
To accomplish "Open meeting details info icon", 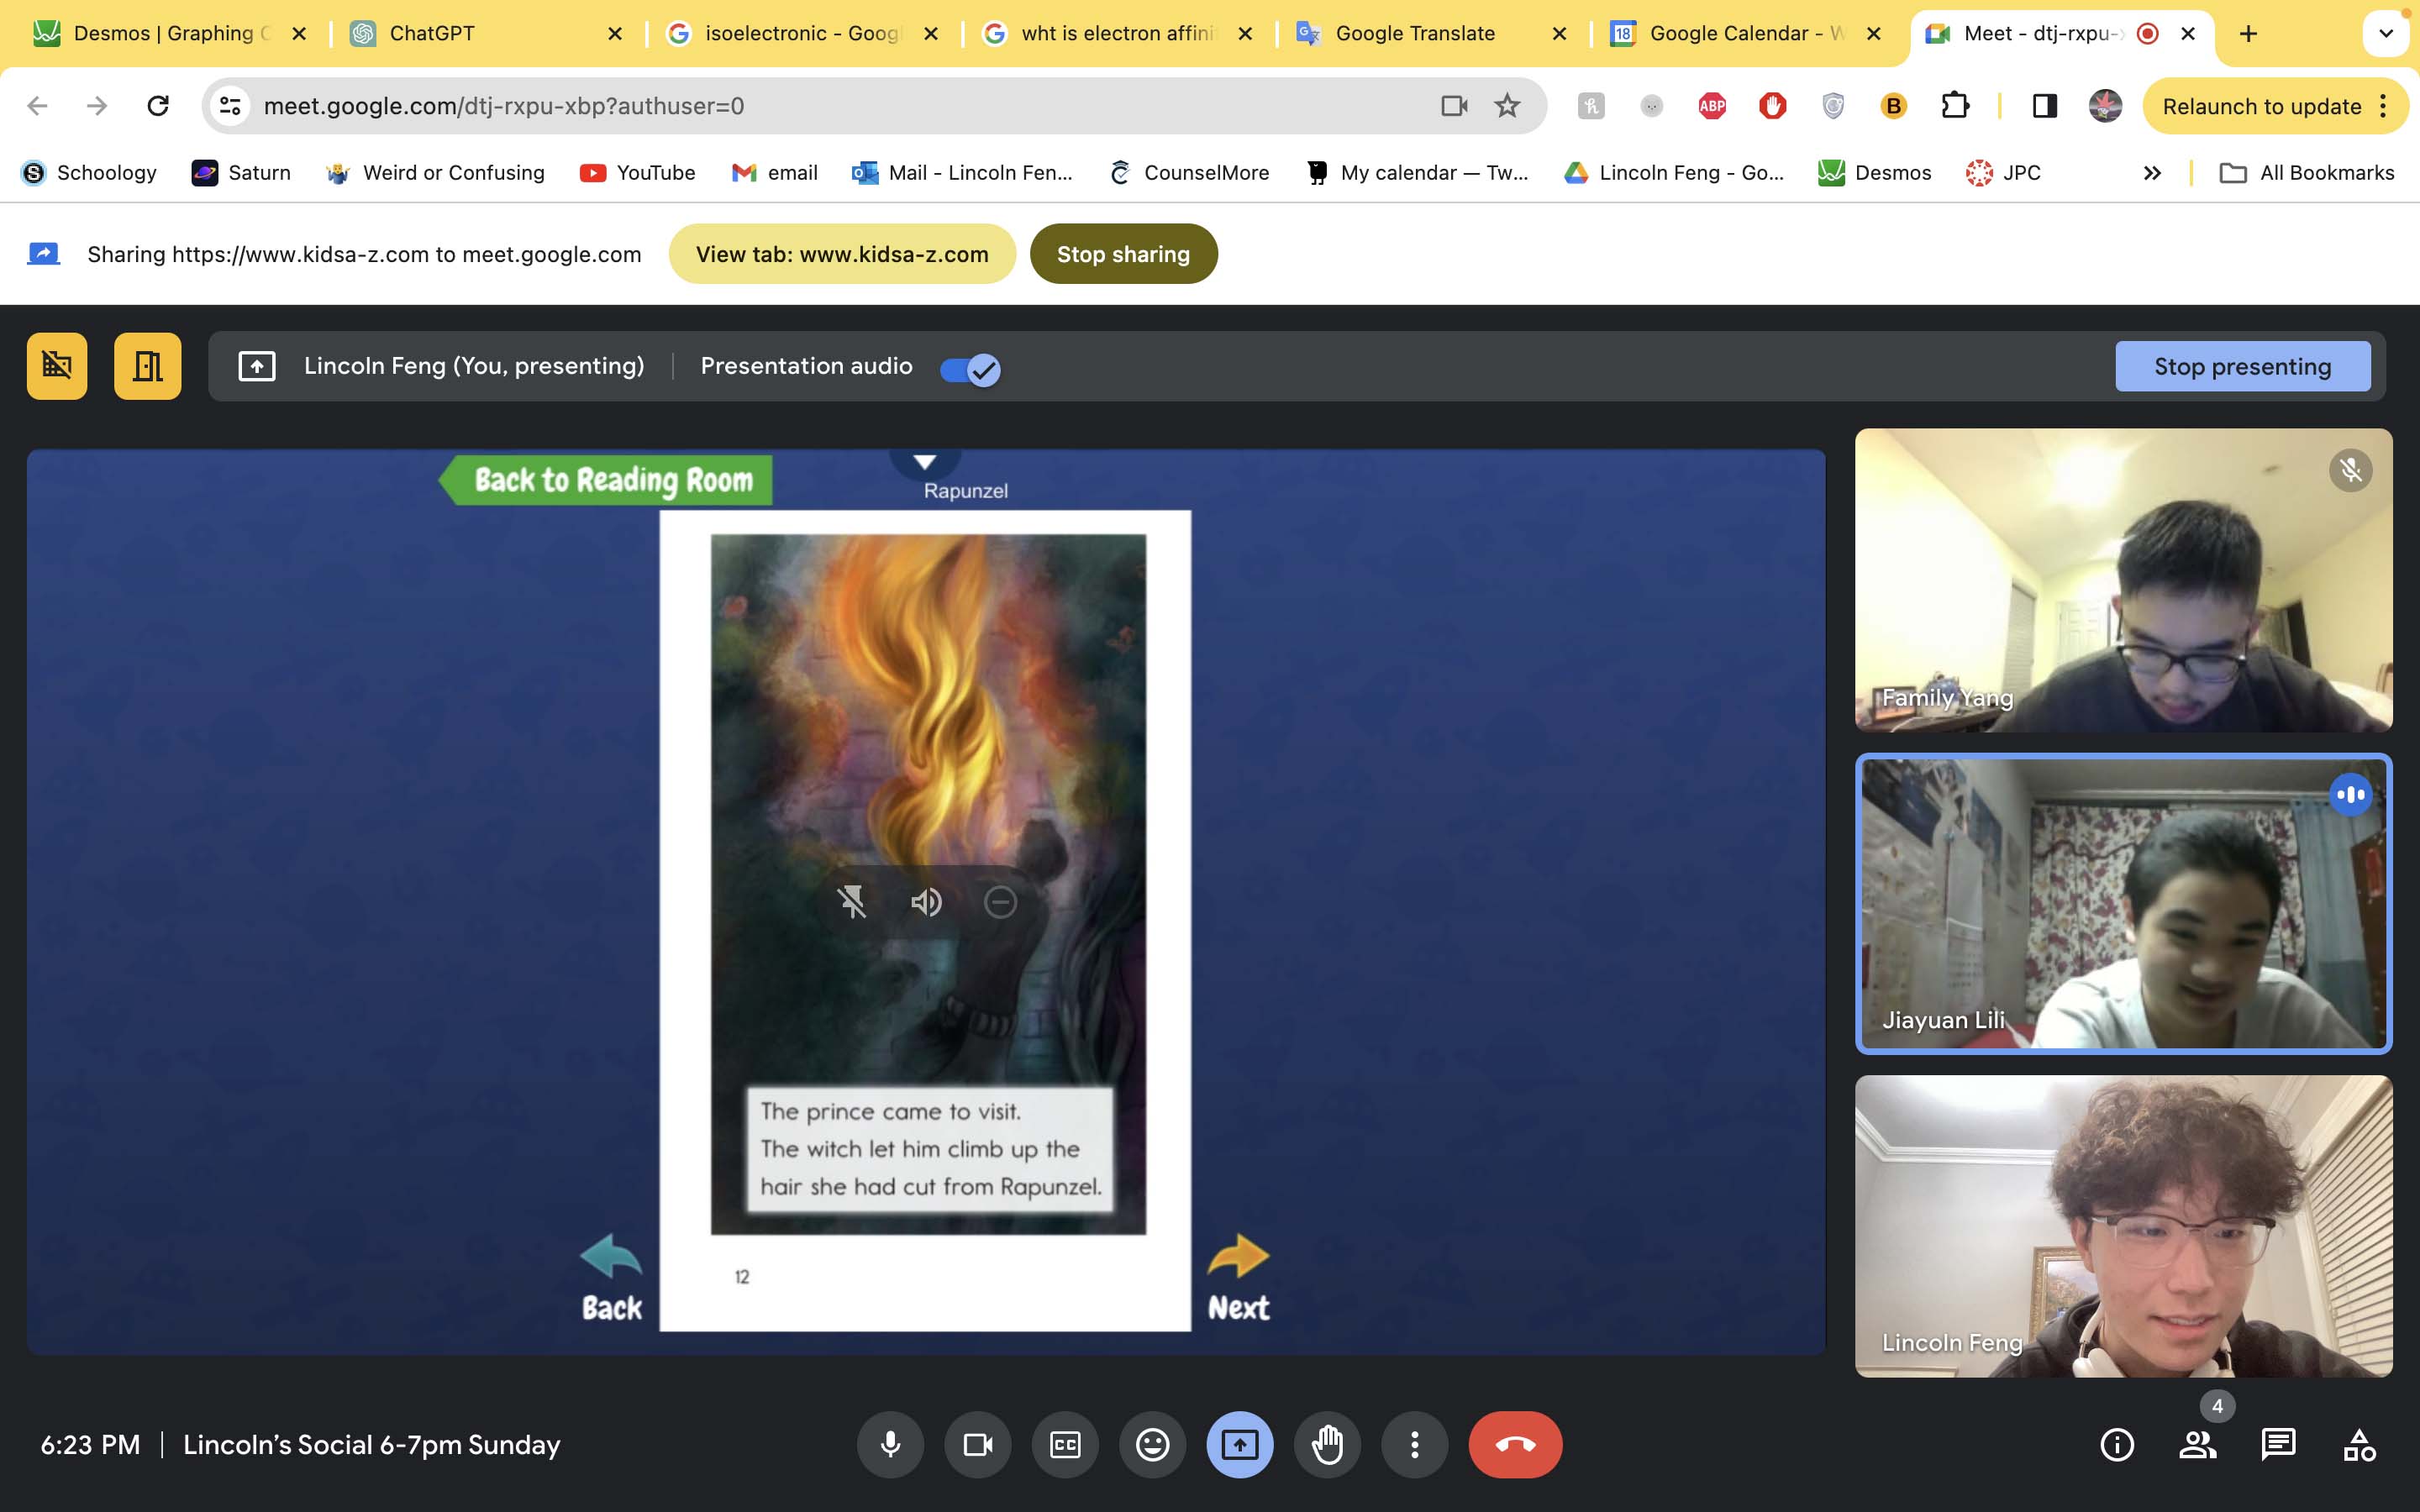I will point(2117,1444).
